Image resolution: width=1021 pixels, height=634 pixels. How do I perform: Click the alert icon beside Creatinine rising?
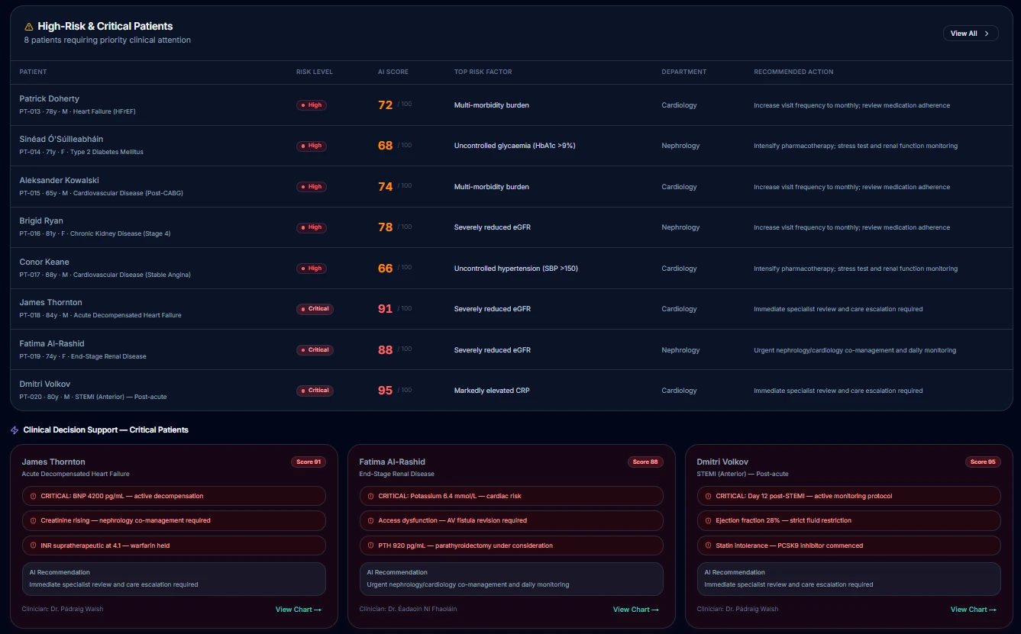(33, 520)
